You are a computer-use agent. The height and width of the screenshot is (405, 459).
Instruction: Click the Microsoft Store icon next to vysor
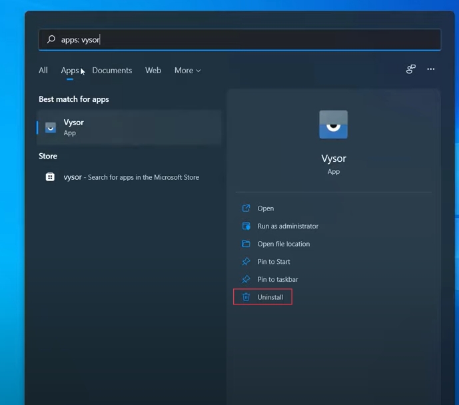tap(50, 177)
